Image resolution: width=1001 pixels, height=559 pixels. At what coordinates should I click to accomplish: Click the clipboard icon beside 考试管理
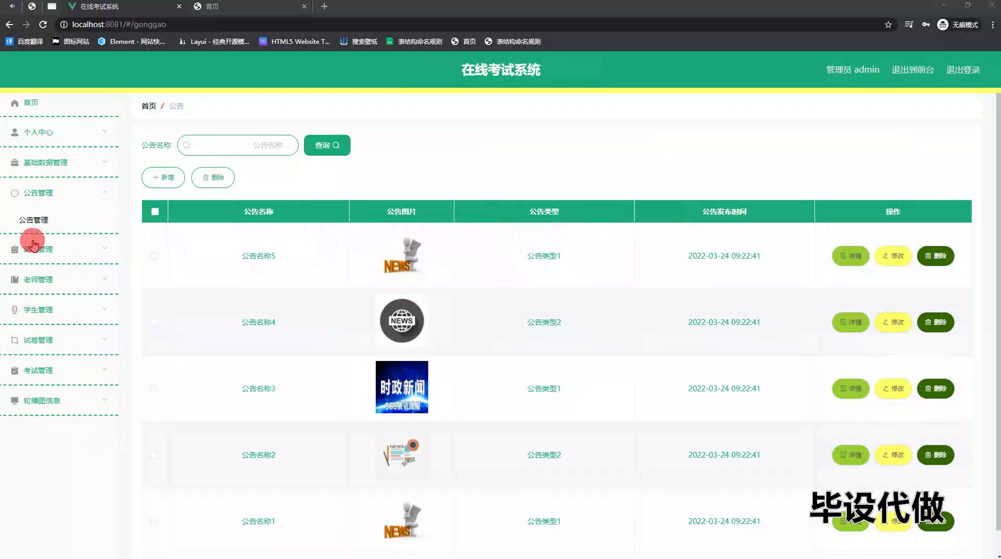tap(15, 370)
